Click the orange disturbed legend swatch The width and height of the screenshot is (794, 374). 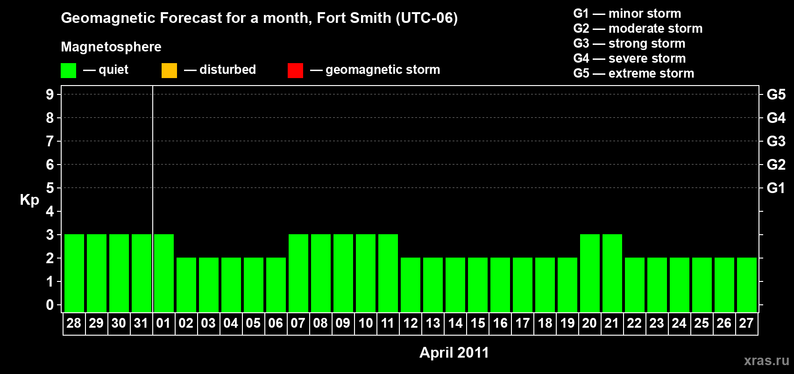click(x=169, y=71)
